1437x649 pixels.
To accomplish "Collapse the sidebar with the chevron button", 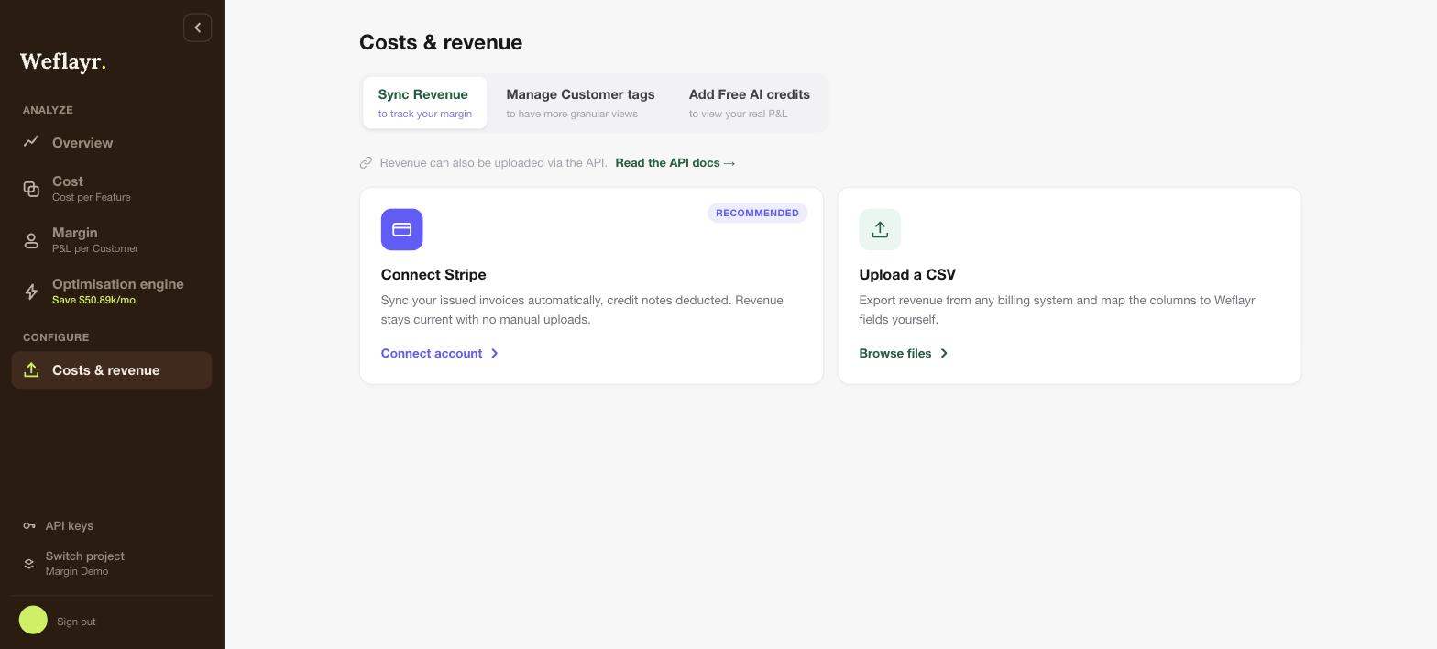I will [197, 27].
